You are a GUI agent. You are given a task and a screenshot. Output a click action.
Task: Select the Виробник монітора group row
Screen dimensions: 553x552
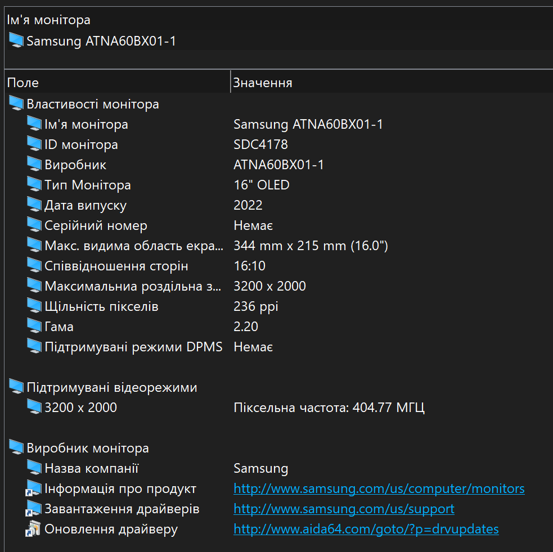(88, 449)
